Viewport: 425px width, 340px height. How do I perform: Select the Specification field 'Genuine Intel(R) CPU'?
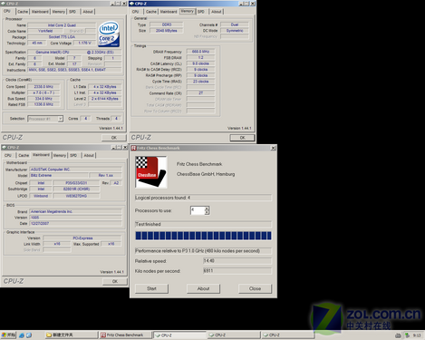75,52
